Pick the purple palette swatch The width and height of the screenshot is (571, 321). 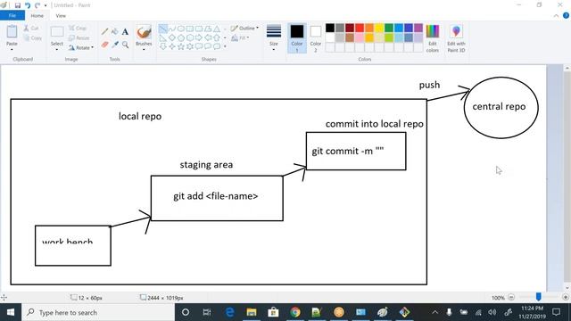coord(418,28)
